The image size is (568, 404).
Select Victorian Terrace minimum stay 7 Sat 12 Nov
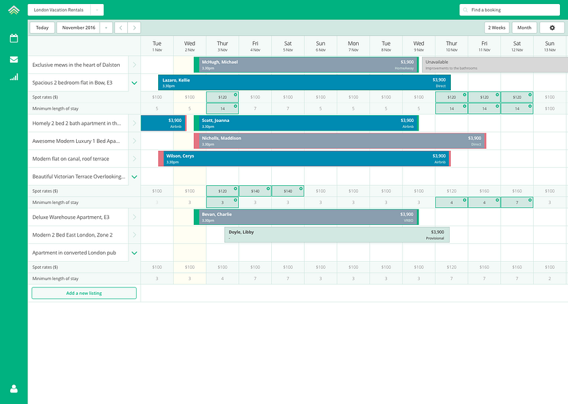point(517,203)
